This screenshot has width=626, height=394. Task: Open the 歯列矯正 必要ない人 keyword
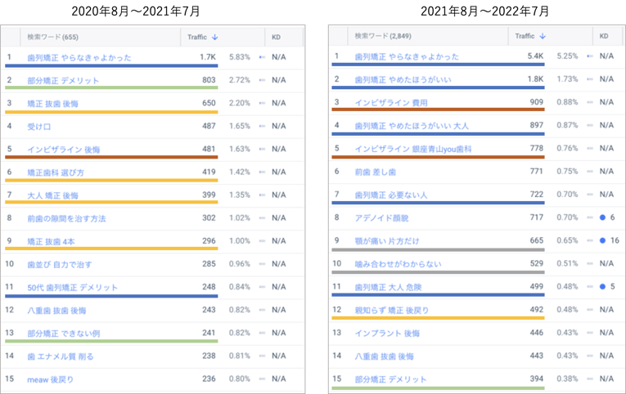pyautogui.click(x=391, y=195)
